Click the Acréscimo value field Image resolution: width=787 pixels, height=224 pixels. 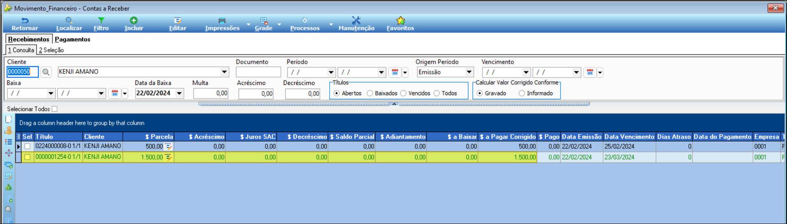point(256,94)
